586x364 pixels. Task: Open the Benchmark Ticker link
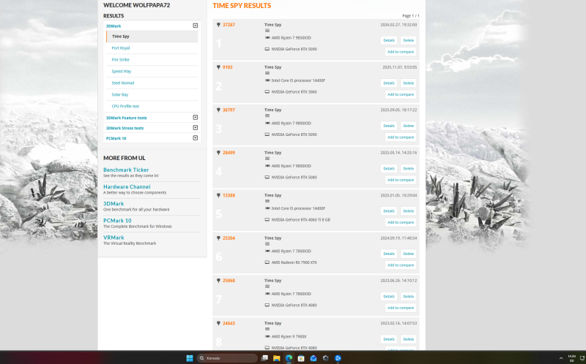click(x=126, y=170)
